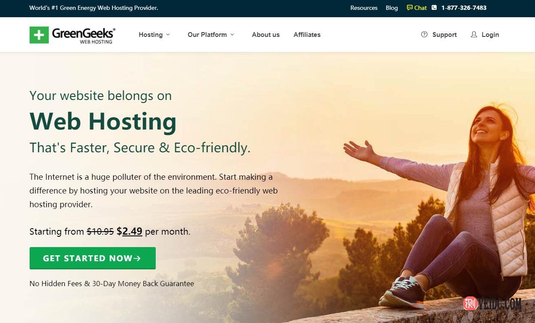Expand the Our Platform dropdown chevron
The height and width of the screenshot is (323, 535).
pos(232,34)
